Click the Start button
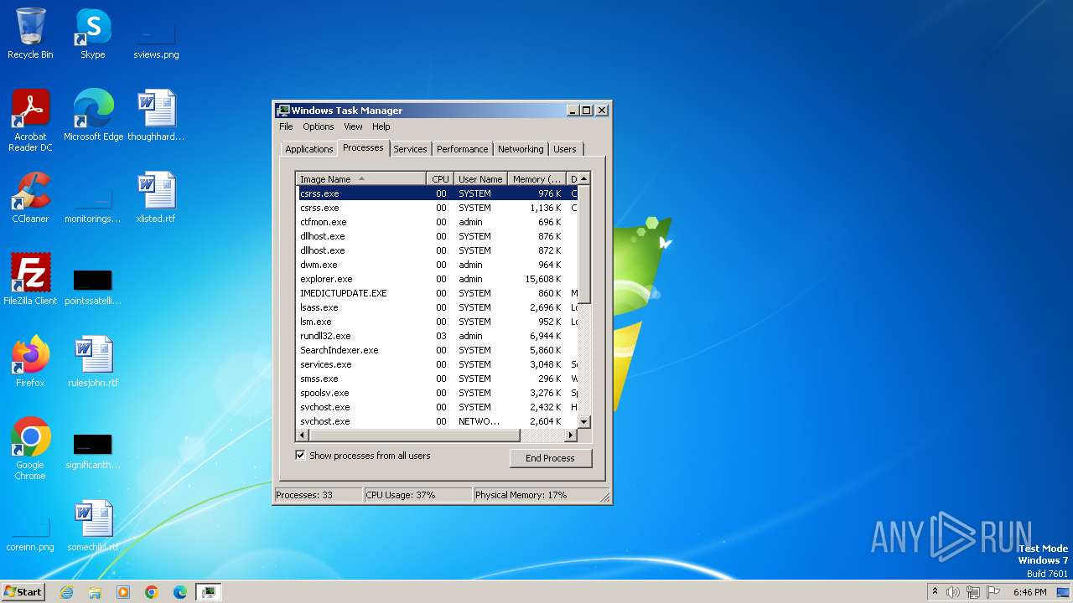The width and height of the screenshot is (1073, 603). (x=23, y=592)
